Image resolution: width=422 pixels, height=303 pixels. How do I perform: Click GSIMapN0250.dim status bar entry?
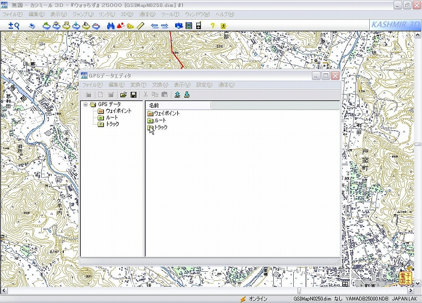(x=312, y=299)
